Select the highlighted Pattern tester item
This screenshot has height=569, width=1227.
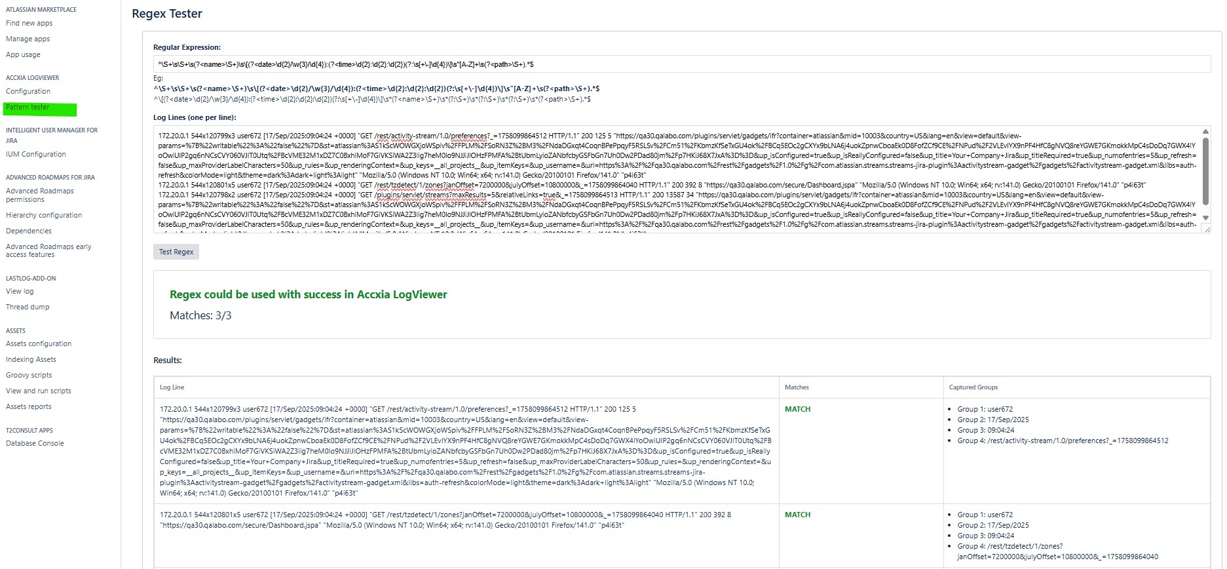[x=28, y=108]
